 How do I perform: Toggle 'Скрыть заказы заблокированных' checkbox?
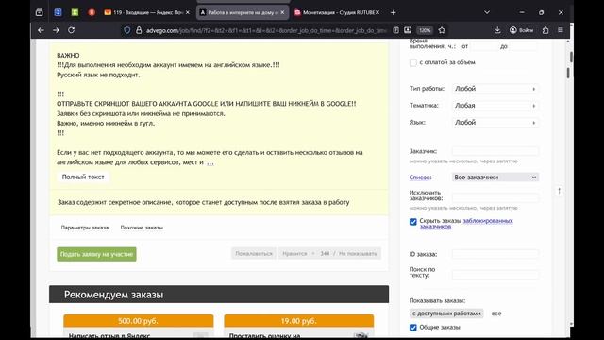413,222
